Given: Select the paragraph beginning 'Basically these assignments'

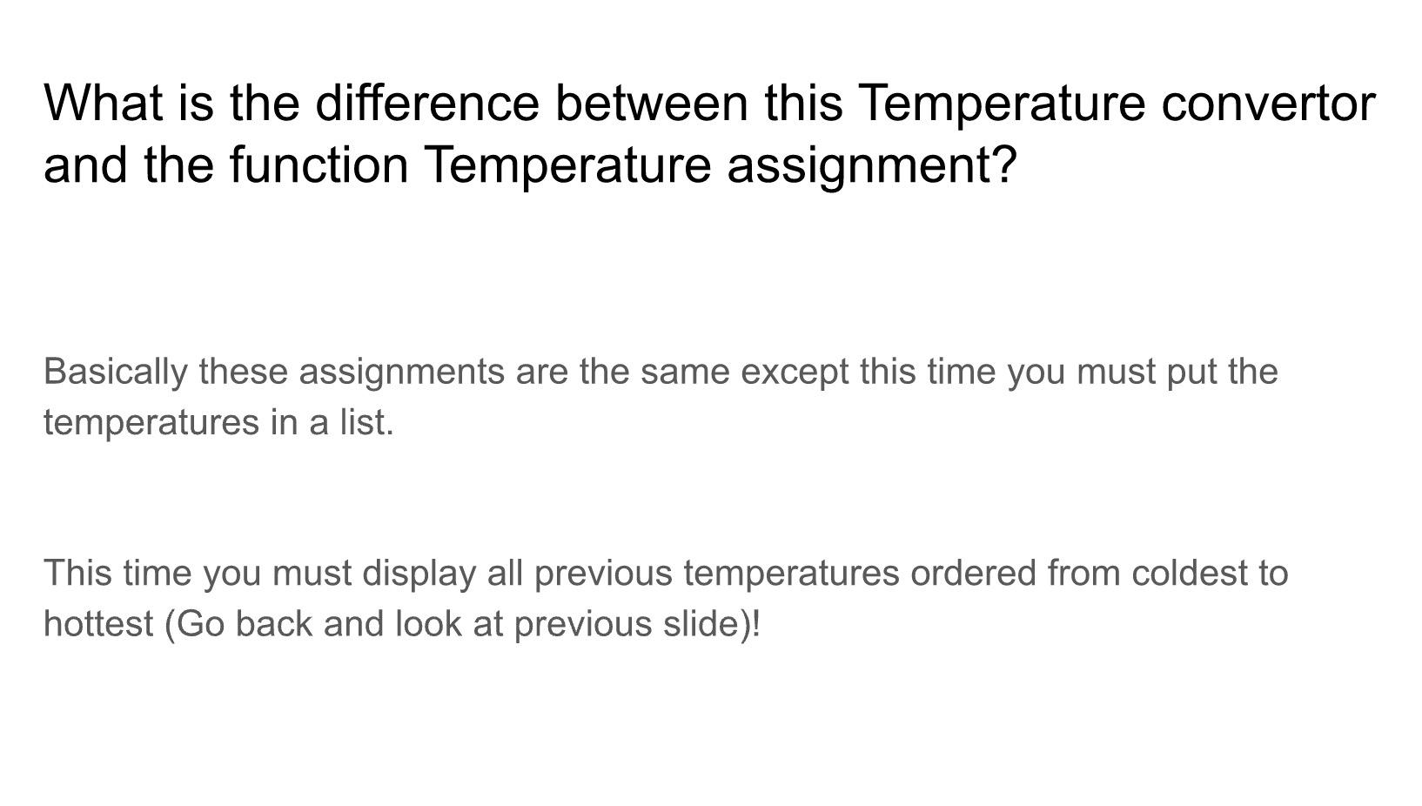Looking at the screenshot, I should (x=661, y=397).
